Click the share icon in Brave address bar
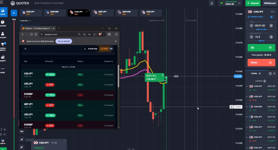The height and width of the screenshot is (150, 278). [x=94, y=34]
